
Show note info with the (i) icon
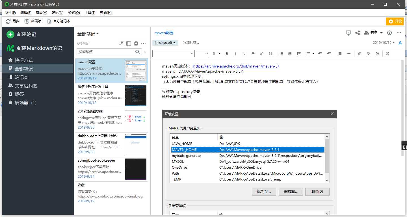point(389,33)
